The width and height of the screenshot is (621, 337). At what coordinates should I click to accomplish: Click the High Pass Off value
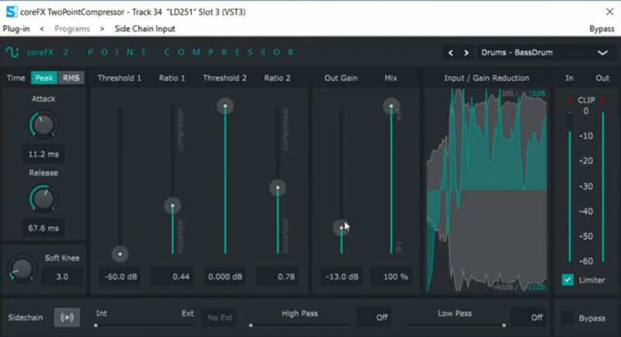[x=374, y=318]
